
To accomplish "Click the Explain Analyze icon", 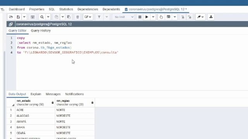I will tap(169, 17).
